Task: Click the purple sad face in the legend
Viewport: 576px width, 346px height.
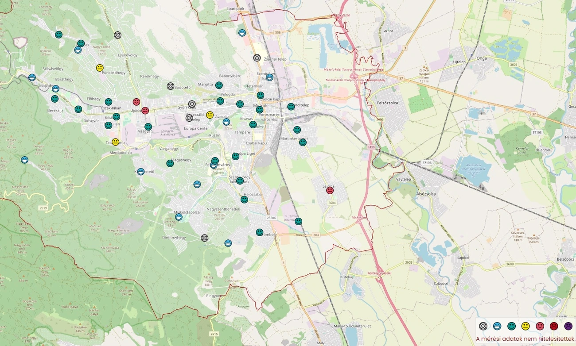Action: [568, 326]
